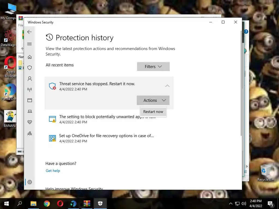Open the Actions dropdown
279x209 pixels.
coord(153,100)
